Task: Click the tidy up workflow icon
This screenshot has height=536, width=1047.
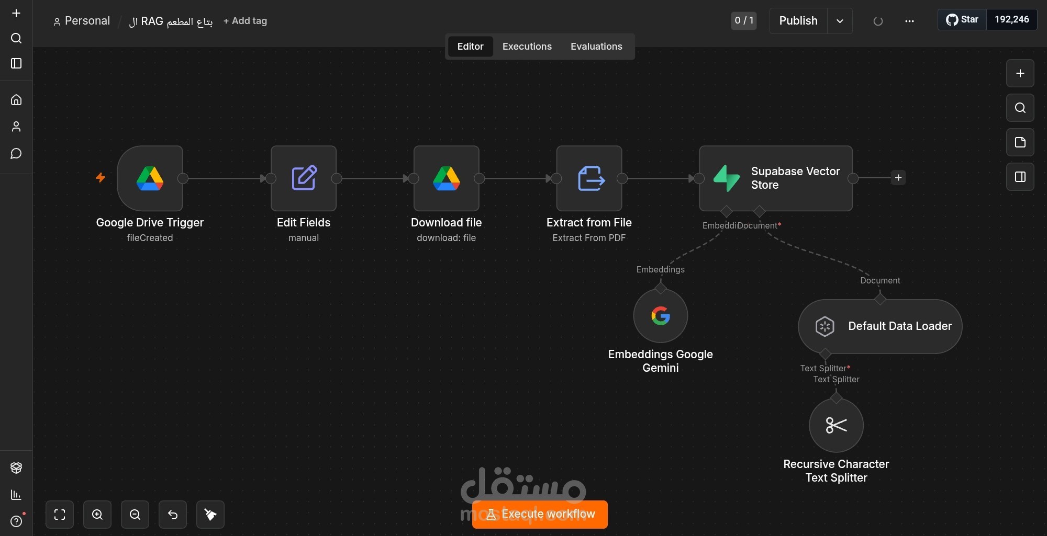Action: tap(210, 515)
